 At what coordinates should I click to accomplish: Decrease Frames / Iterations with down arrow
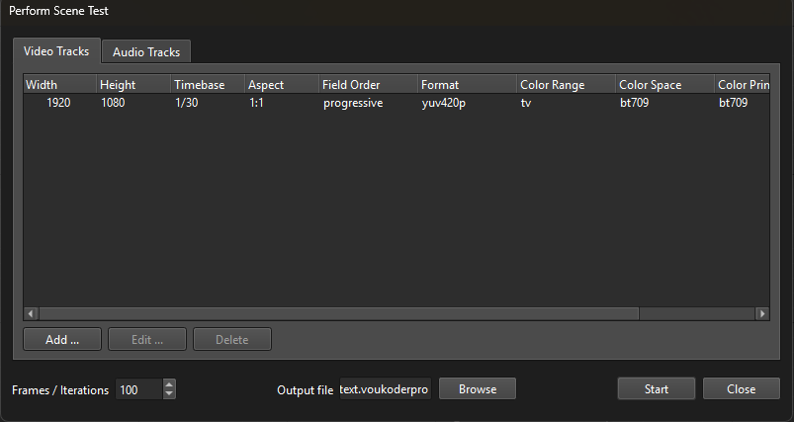pos(169,394)
